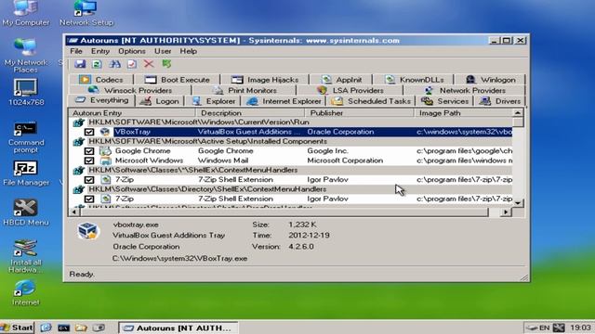Switch to the Scheduled Tasks tab

(372, 101)
